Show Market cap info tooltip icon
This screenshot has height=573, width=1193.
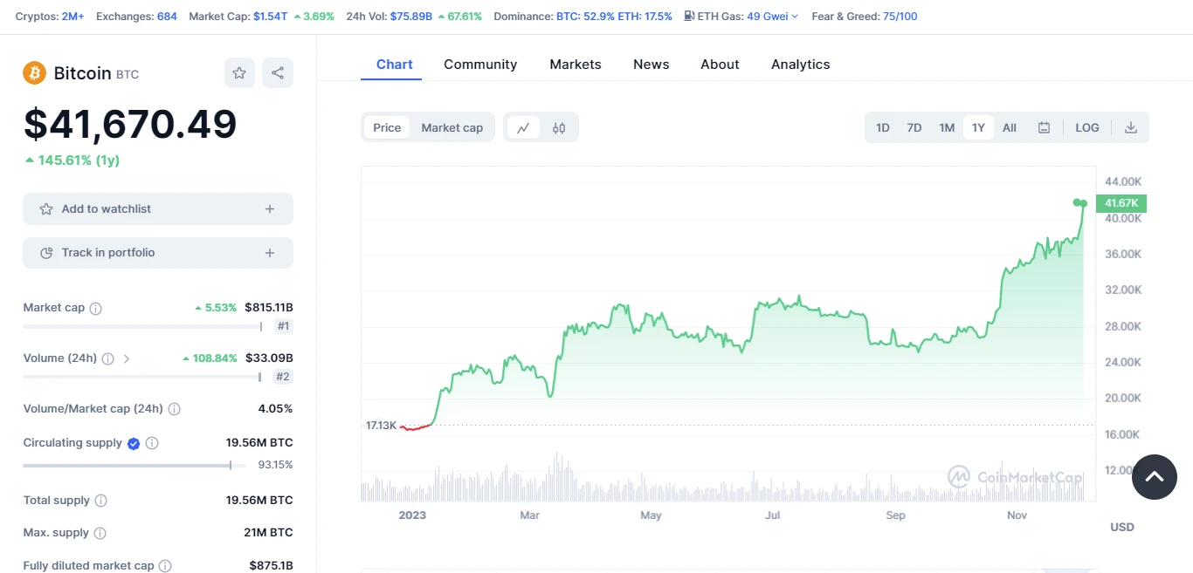click(x=96, y=308)
